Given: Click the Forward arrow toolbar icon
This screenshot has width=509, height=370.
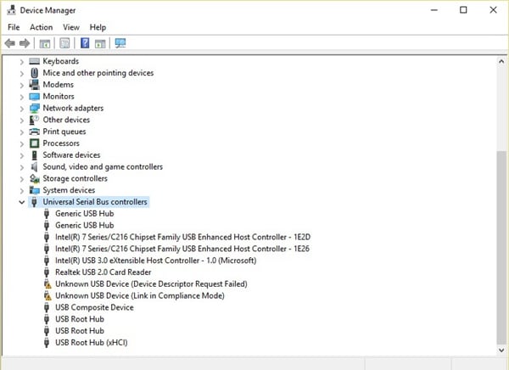Looking at the screenshot, I should [x=25, y=43].
